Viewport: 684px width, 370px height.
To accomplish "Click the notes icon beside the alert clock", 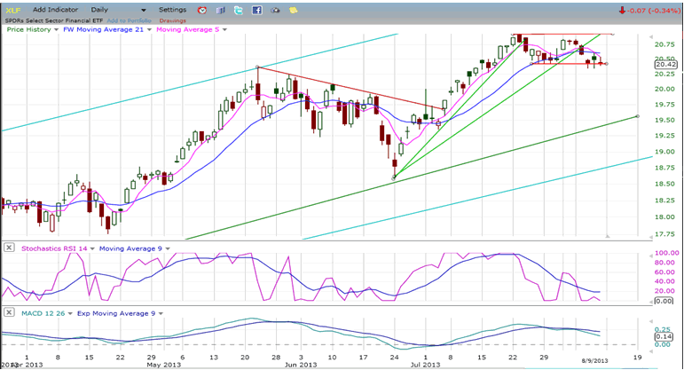I will [x=221, y=10].
